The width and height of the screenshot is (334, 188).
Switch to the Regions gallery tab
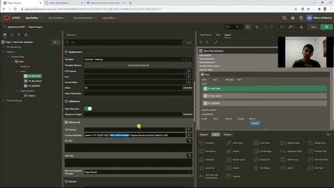[204, 135]
